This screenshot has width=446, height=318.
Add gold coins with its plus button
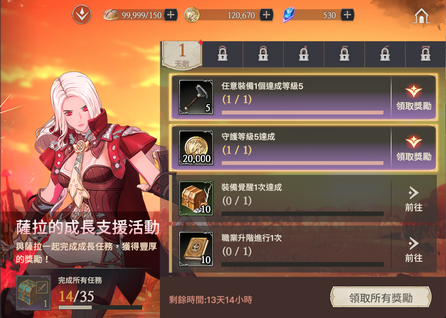coord(266,15)
